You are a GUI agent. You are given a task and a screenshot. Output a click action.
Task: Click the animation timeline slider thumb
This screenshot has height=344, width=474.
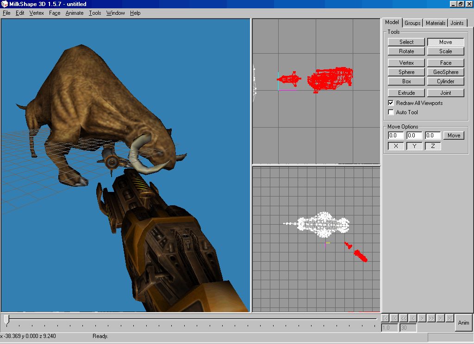click(x=6, y=320)
